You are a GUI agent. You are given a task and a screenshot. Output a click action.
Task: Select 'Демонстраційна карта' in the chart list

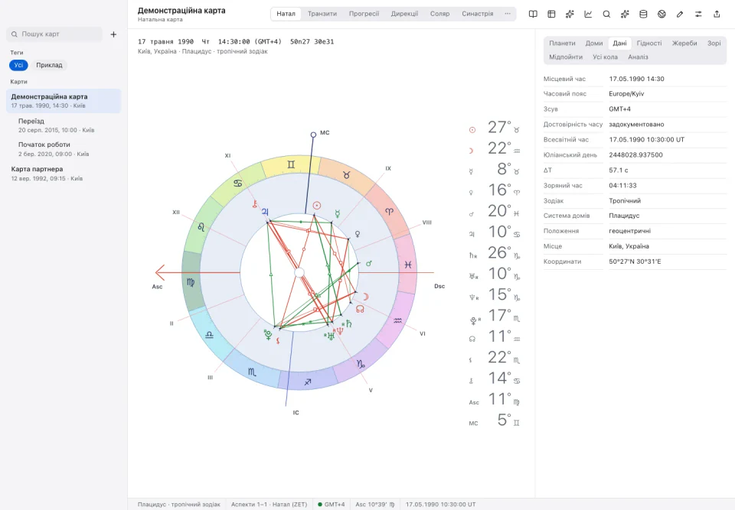pyautogui.click(x=64, y=101)
